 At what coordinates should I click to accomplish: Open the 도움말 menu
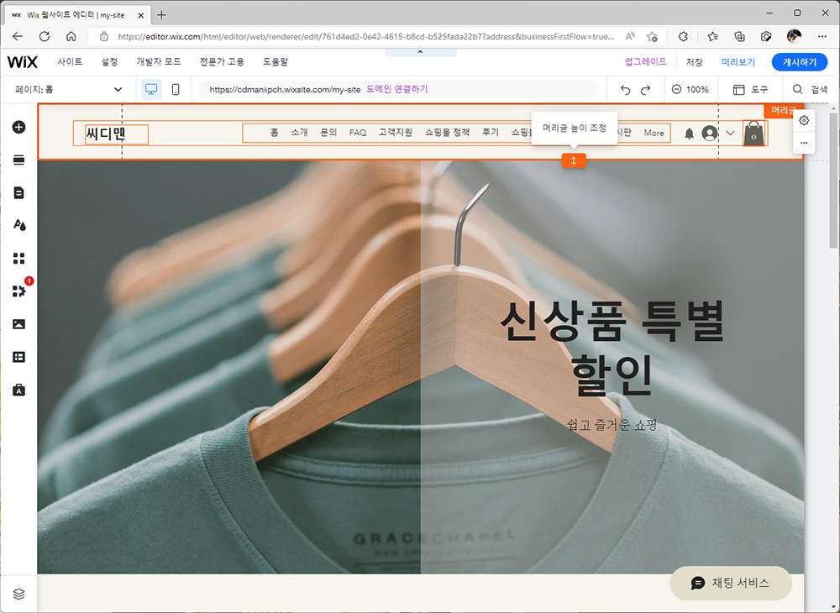[x=276, y=61]
